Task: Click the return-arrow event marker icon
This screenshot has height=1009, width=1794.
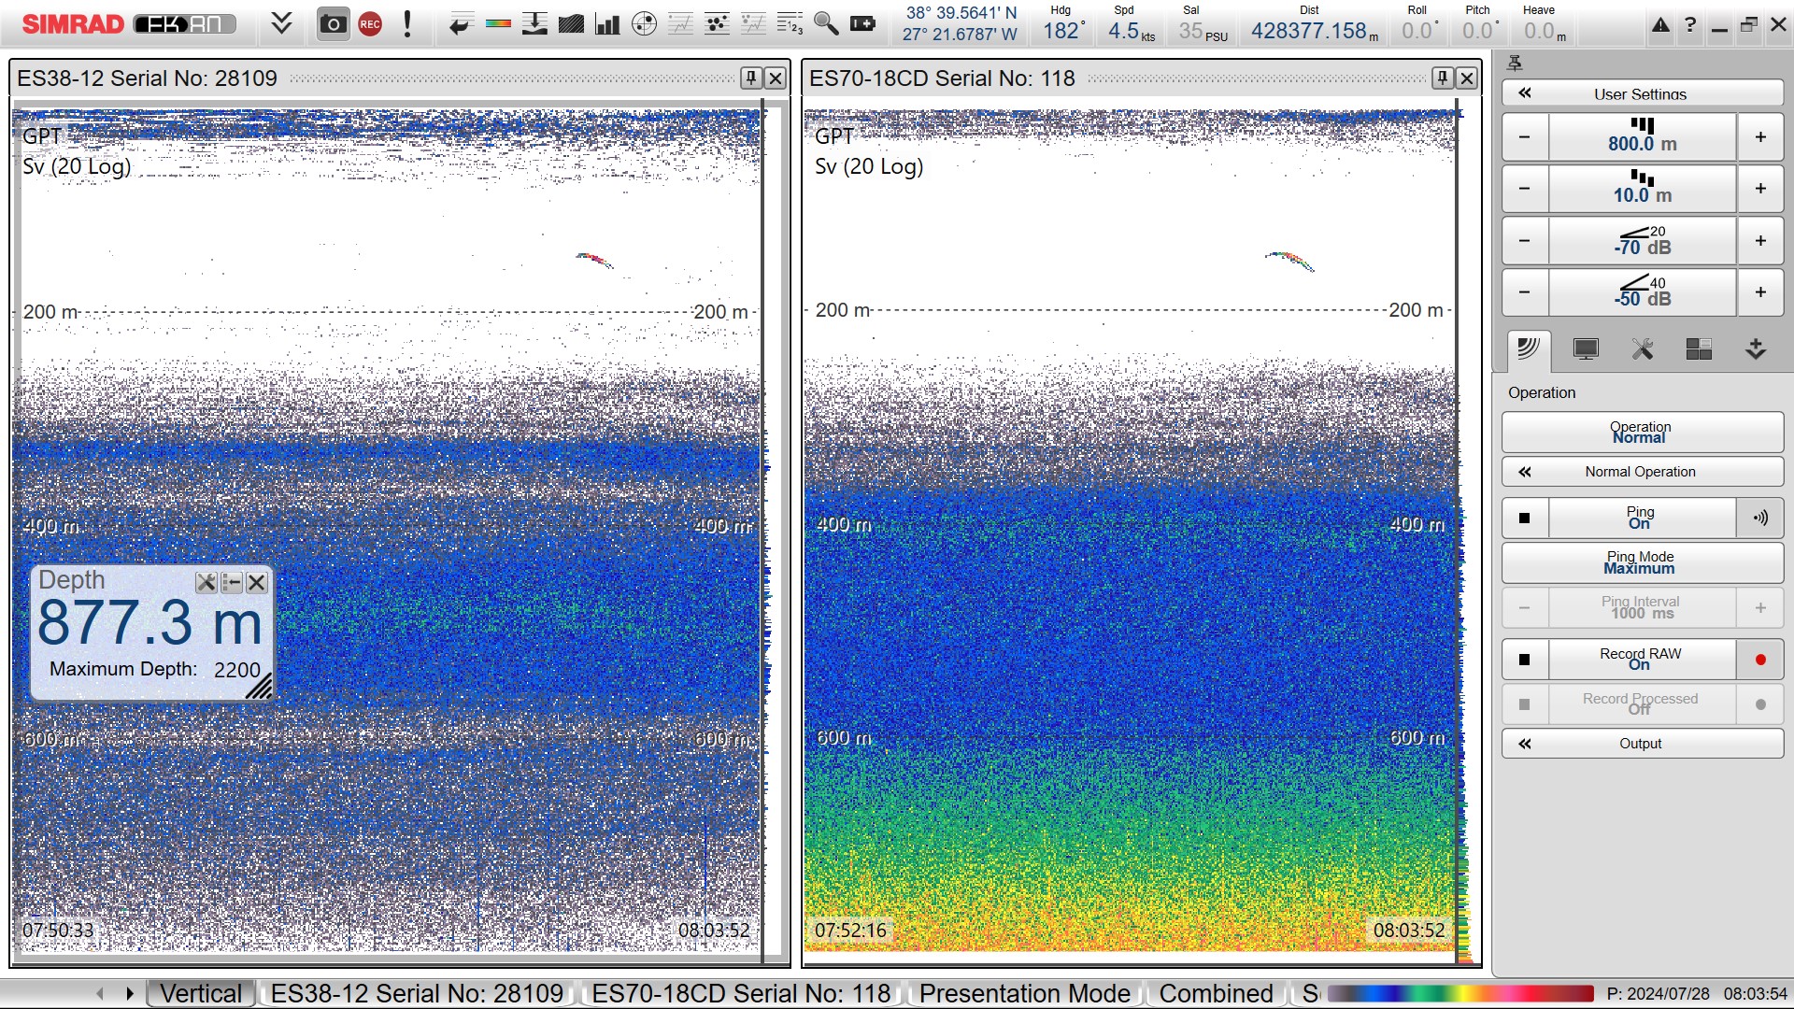Action: pyautogui.click(x=460, y=25)
